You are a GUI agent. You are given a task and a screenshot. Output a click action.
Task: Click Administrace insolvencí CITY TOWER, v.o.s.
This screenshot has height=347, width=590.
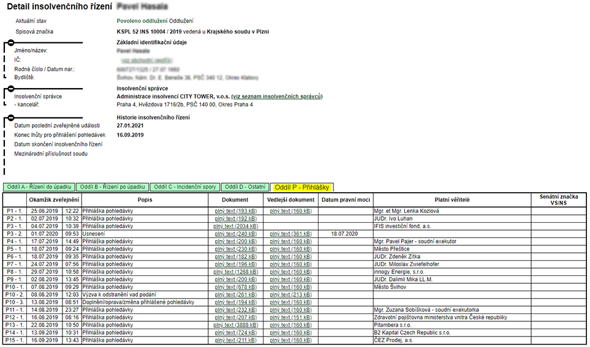click(x=173, y=96)
